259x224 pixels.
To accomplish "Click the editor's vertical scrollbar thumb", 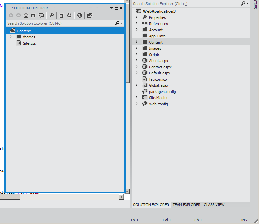I will click(127, 43).
